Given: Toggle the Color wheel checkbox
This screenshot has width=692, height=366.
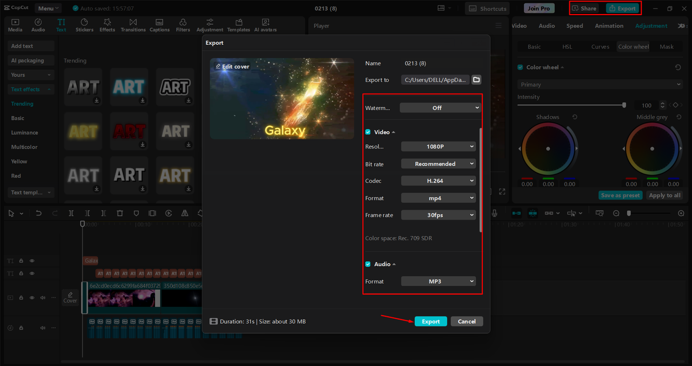Looking at the screenshot, I should pyautogui.click(x=521, y=67).
